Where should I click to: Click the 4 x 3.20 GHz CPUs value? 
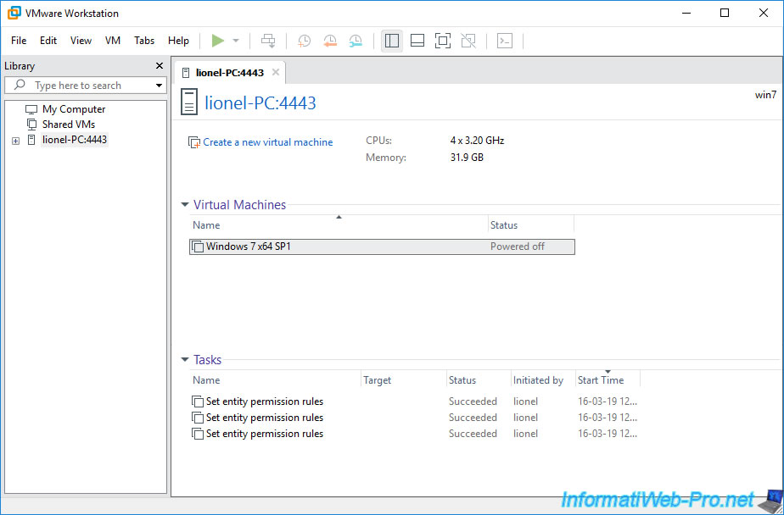tap(477, 141)
